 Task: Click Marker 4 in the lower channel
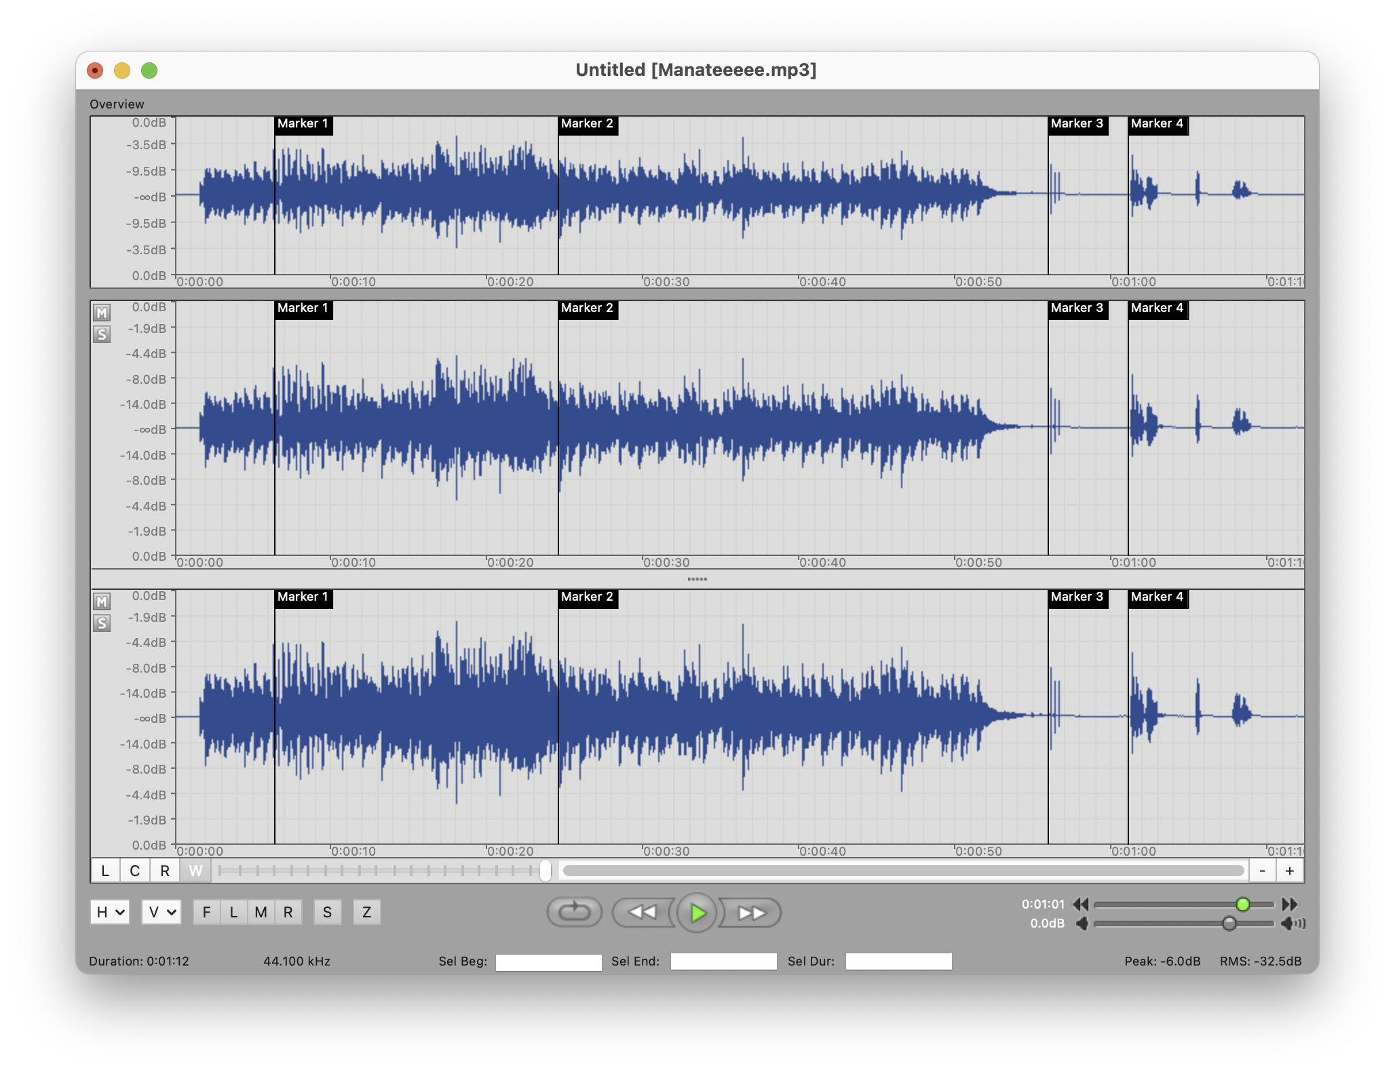[x=1158, y=597]
